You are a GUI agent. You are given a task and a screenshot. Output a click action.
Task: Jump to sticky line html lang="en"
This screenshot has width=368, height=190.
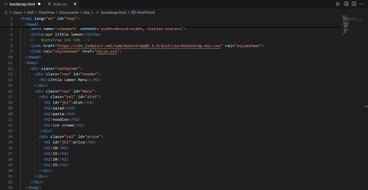(50, 19)
